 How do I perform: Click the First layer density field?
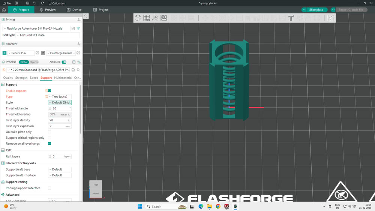(x=60, y=120)
